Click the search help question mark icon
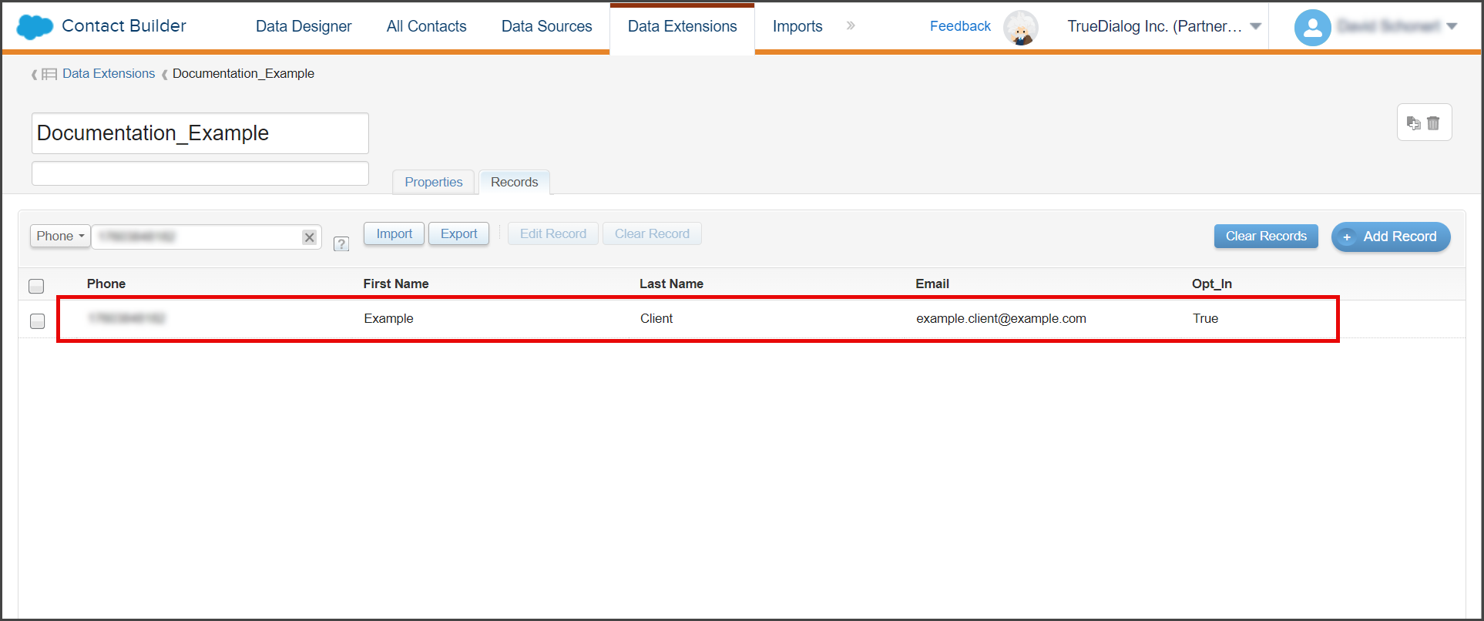This screenshot has width=1484, height=621. 341,244
